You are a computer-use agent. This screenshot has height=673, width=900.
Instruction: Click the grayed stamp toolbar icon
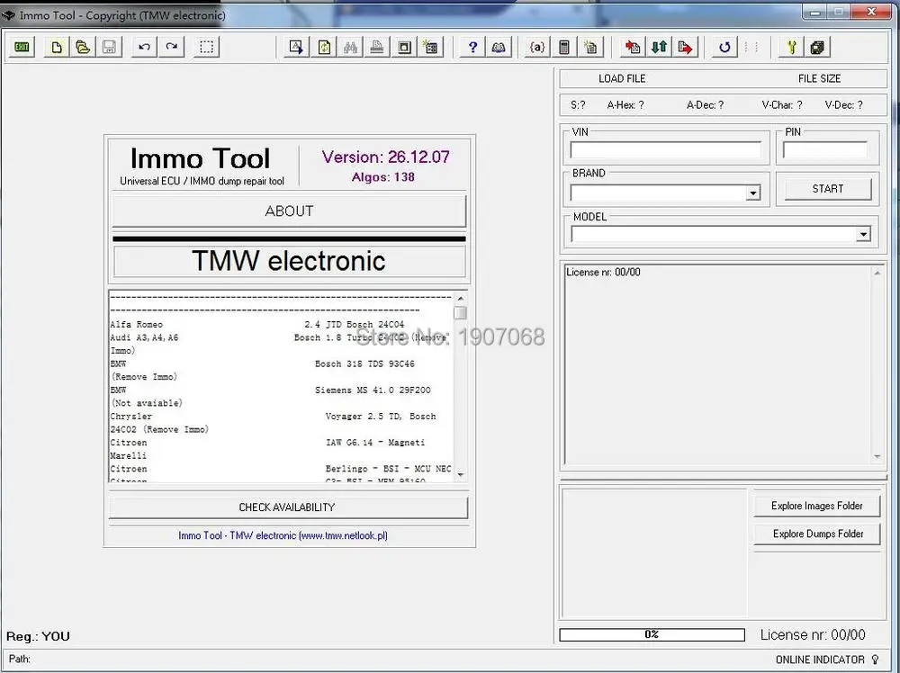click(377, 47)
